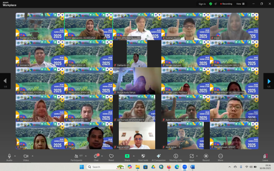Expand share options arrow beside Share
The image size is (274, 171).
134,156
